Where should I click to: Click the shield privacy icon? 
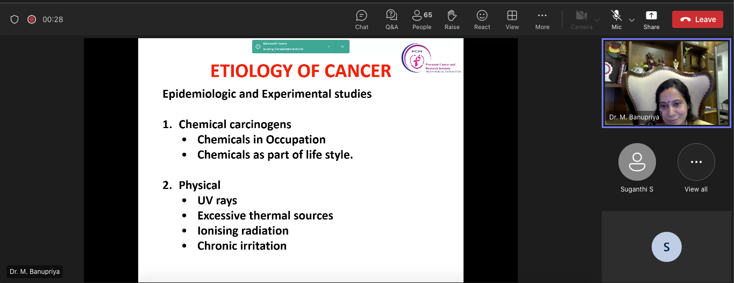(15, 19)
